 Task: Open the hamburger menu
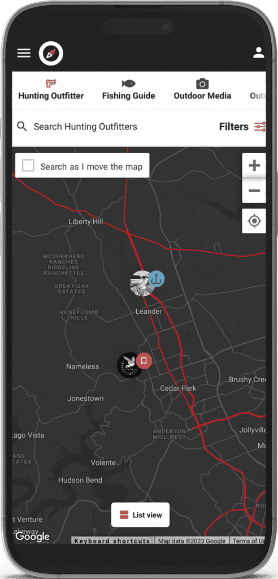point(24,53)
